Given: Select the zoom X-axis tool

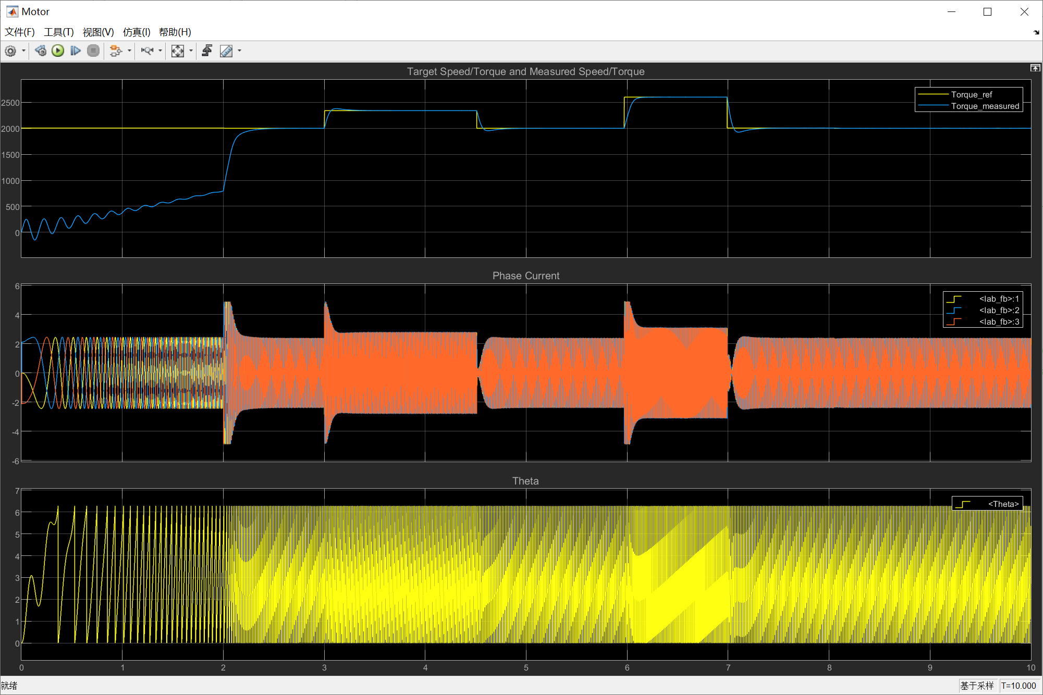Looking at the screenshot, I should [x=147, y=51].
